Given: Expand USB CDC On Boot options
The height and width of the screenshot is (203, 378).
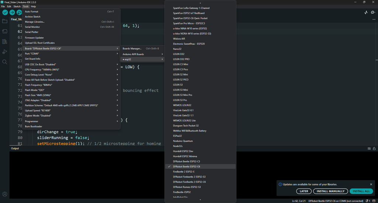Looking at the screenshot, I should click(x=71, y=64).
